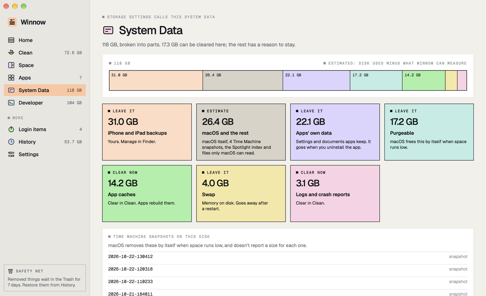Click the Space panel icon
Image resolution: width=486 pixels, height=296 pixels.
click(11, 65)
